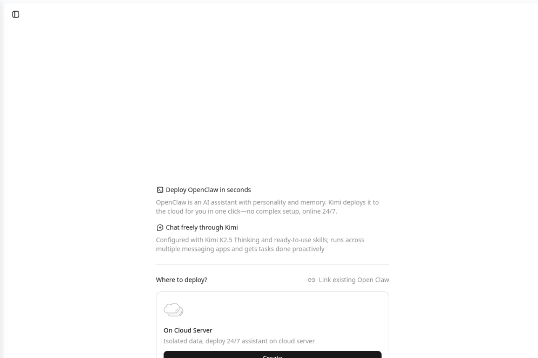Select the Deploy OpenClaw in seconds heading

(208, 190)
